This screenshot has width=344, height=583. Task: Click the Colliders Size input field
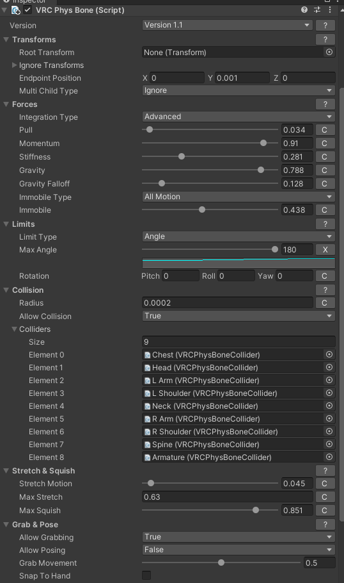click(238, 341)
